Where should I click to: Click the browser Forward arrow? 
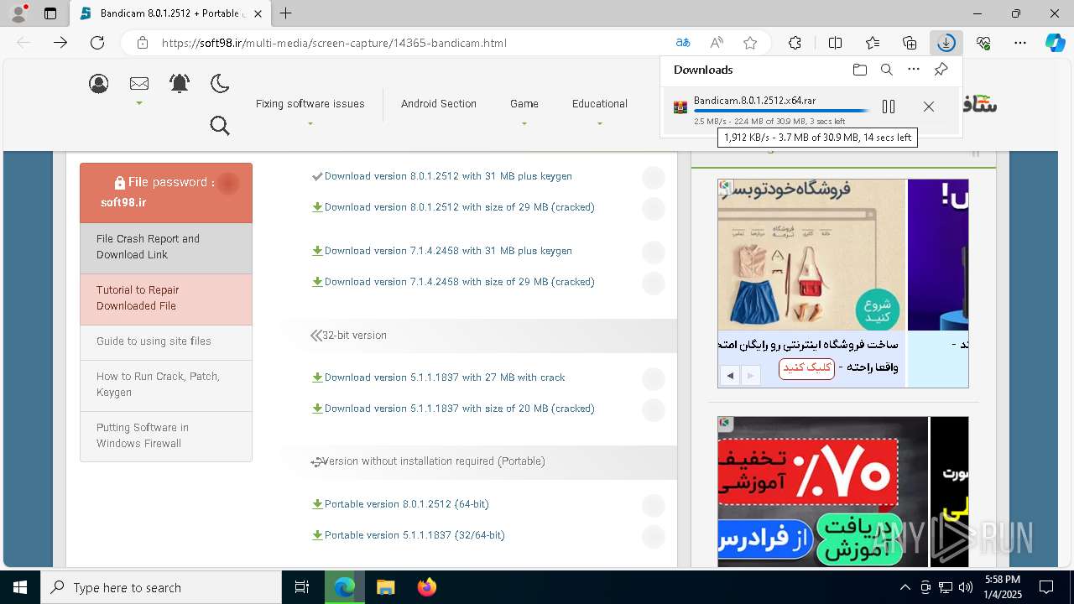(x=60, y=43)
